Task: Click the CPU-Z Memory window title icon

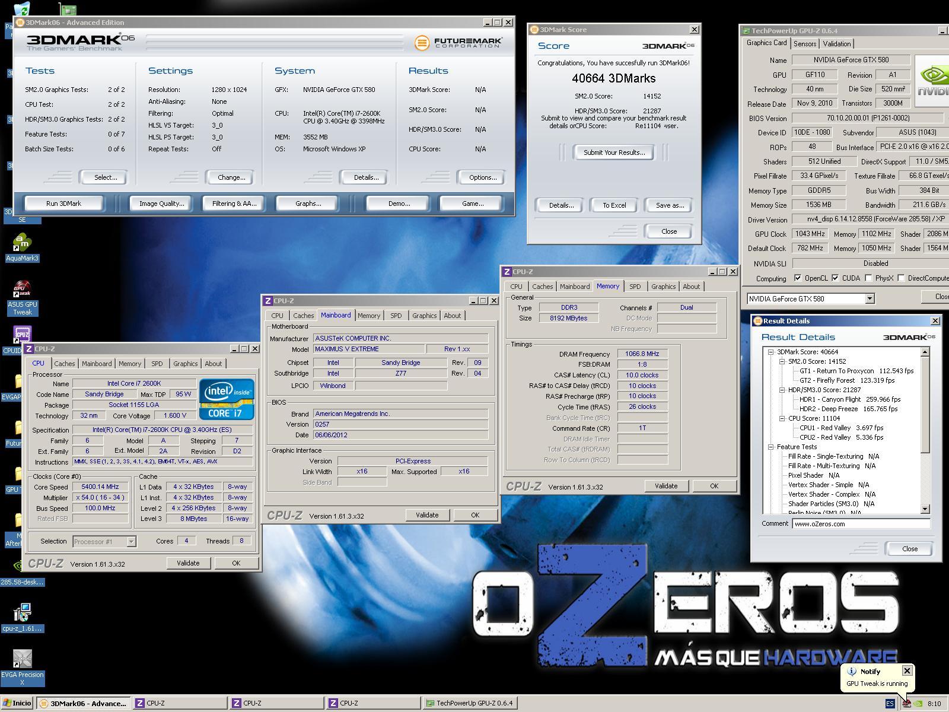Action: [507, 272]
